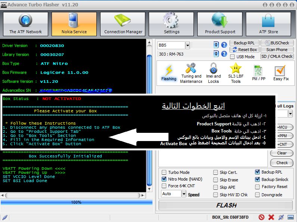Uncheck Backup Simlock checkbox

(257, 179)
